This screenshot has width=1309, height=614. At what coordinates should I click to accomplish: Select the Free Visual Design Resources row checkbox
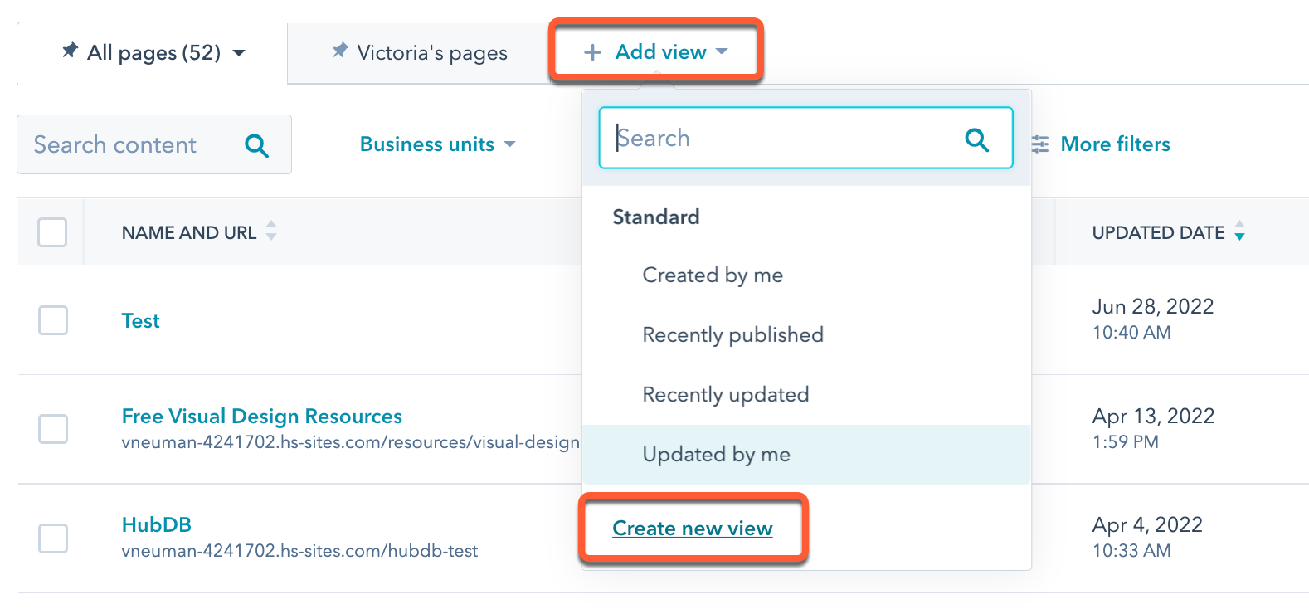coord(53,429)
